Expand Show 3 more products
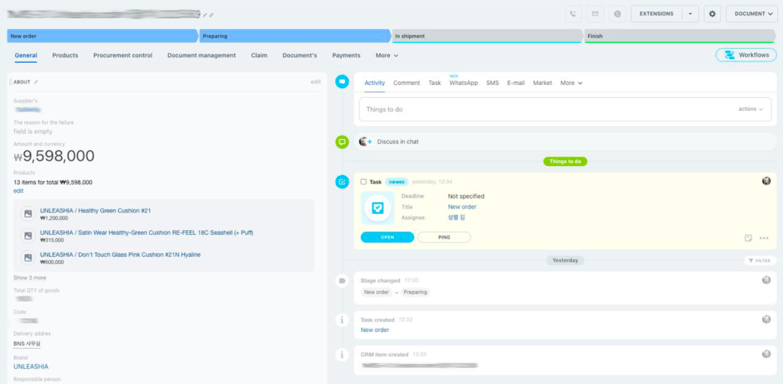The height and width of the screenshot is (384, 783). pyautogui.click(x=30, y=278)
